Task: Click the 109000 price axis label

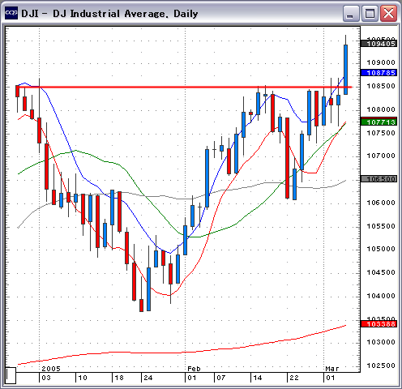Action: (381, 62)
